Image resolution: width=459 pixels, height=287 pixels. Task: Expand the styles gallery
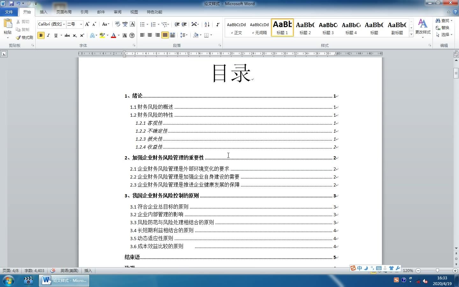coord(411,34)
